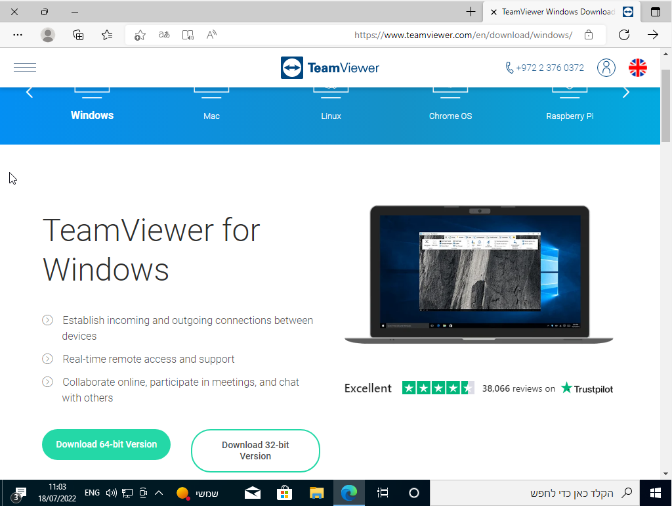Open weather widget on taskbar
This screenshot has width=672, height=506.
[x=197, y=493]
